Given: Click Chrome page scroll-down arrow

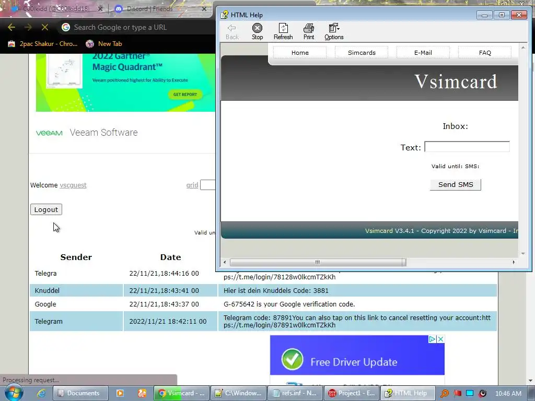Looking at the screenshot, I should pos(530,381).
